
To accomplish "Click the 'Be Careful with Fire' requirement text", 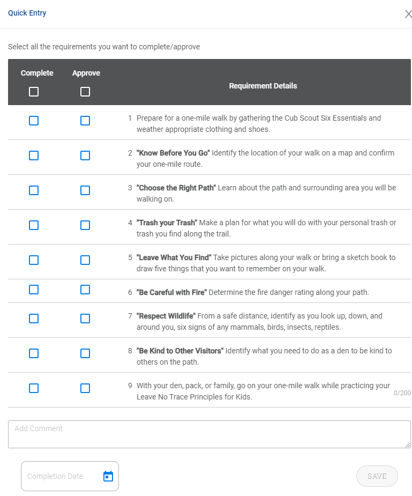I will [x=253, y=292].
